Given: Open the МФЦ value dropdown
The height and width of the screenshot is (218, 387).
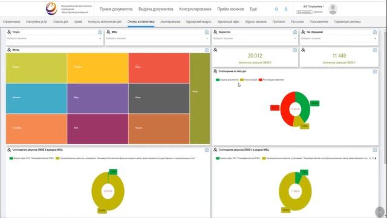Looking at the screenshot, I should tap(157, 39).
